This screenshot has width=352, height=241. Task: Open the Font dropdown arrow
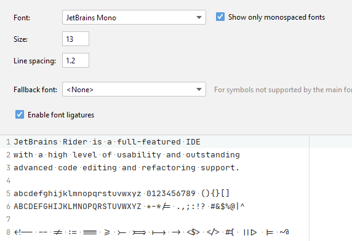[199, 17]
